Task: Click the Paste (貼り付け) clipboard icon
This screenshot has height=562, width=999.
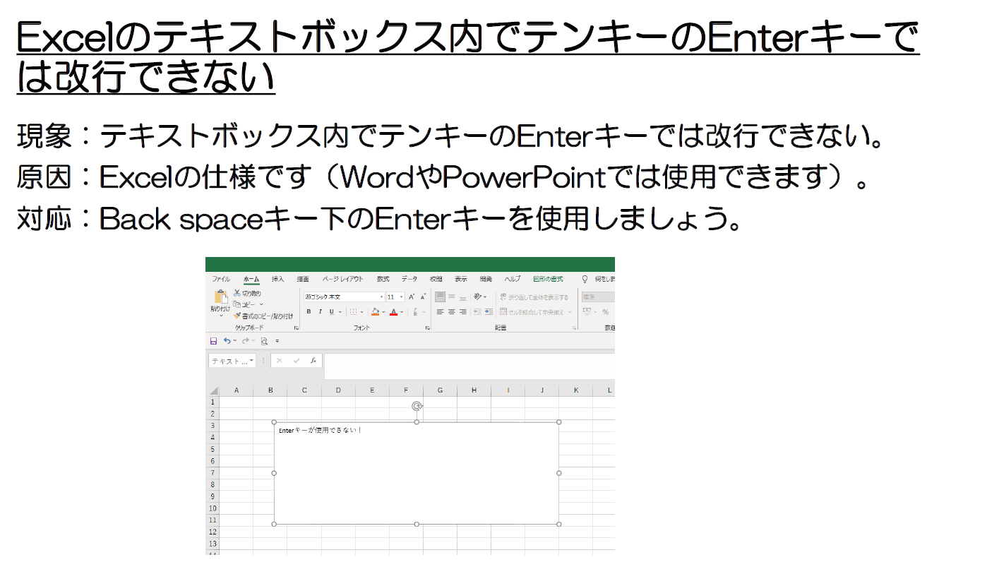Action: [x=221, y=297]
